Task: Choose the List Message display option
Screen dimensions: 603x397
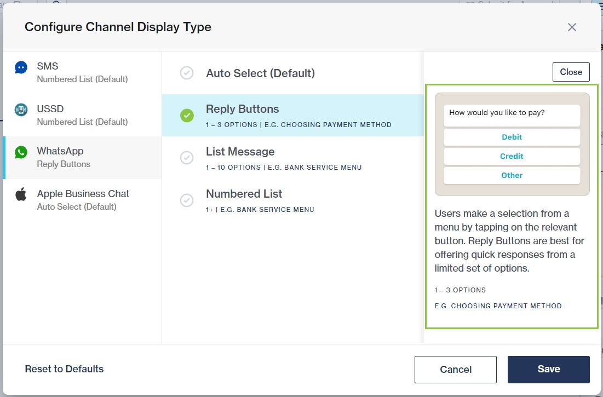Action: [x=240, y=152]
